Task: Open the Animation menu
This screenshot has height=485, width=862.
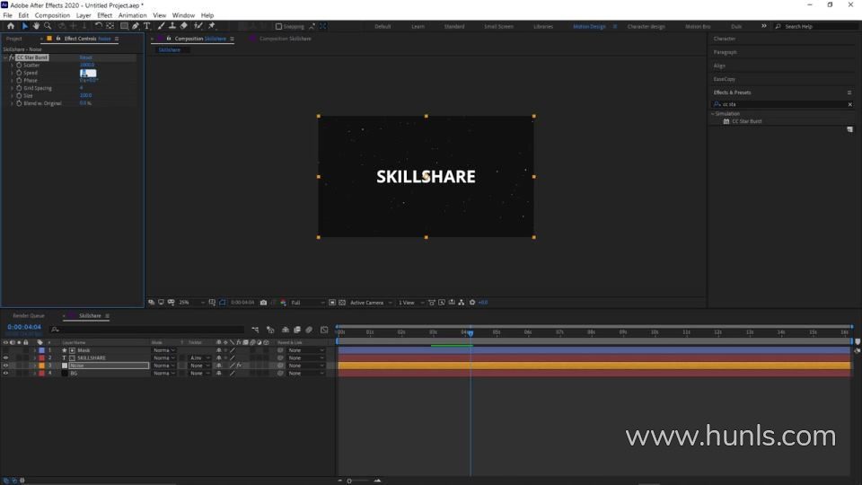Action: (x=133, y=15)
